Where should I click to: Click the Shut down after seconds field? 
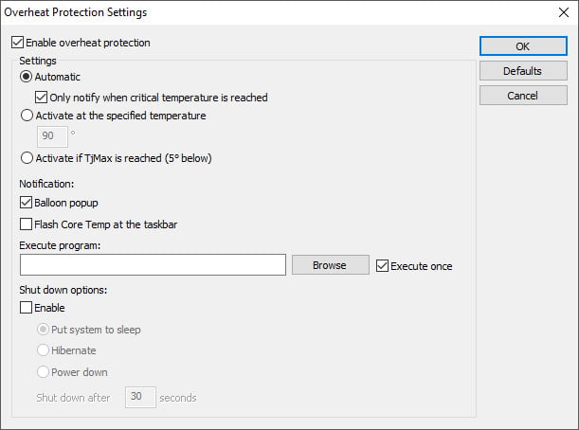(140, 398)
